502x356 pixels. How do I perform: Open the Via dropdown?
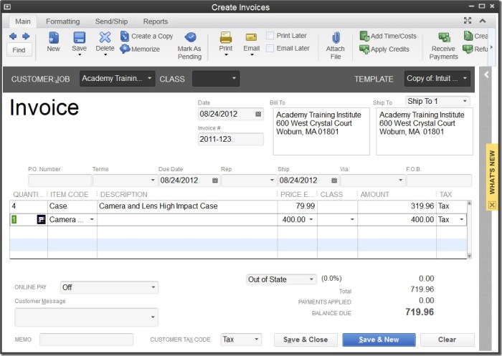(x=400, y=181)
